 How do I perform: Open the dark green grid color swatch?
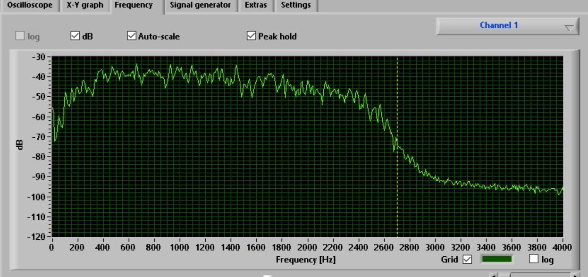tap(496, 259)
